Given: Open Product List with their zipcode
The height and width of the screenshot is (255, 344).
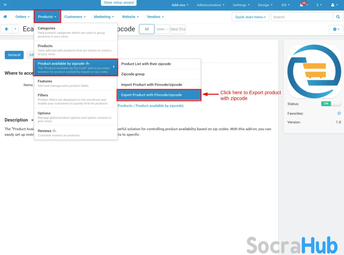Looking at the screenshot, I should tap(159, 64).
